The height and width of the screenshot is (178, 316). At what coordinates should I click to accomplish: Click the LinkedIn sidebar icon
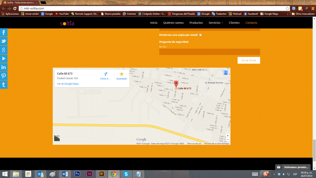point(4,67)
